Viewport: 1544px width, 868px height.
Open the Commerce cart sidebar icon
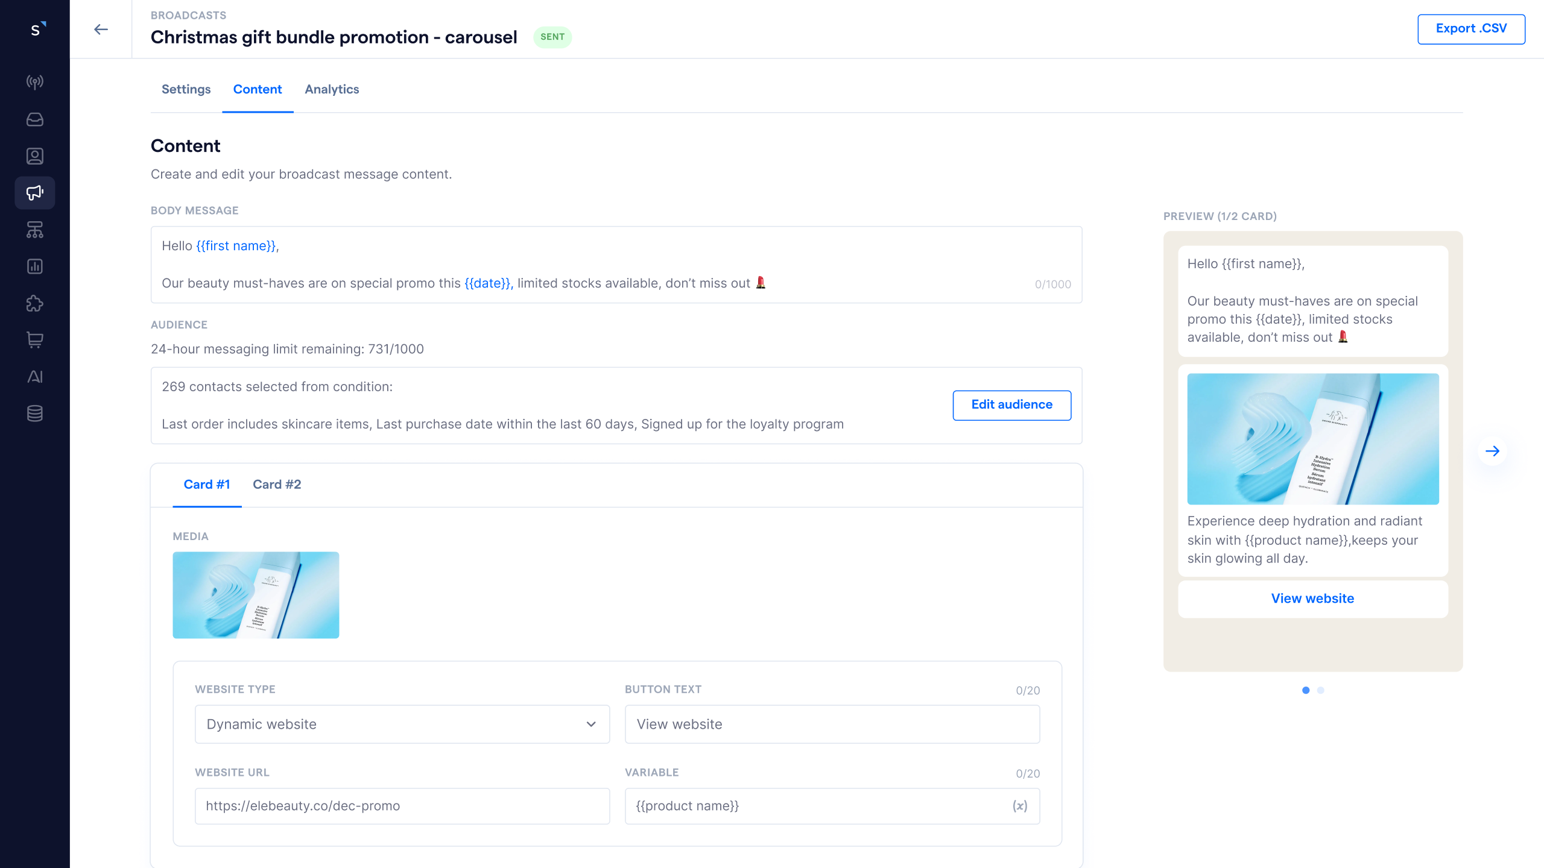coord(35,340)
